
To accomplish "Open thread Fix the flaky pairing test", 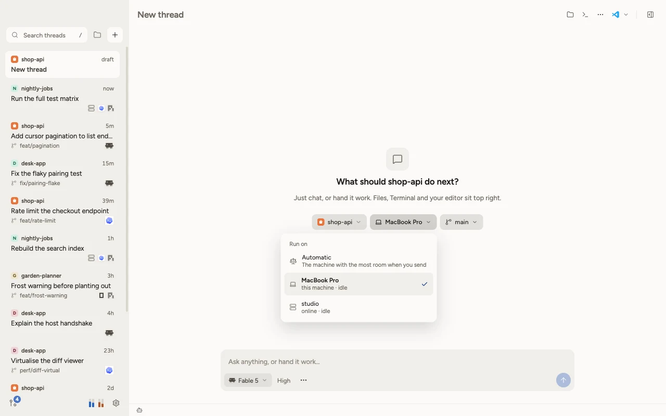I will 62,173.
